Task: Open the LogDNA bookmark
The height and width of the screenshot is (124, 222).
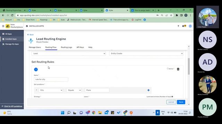Action: point(137,20)
